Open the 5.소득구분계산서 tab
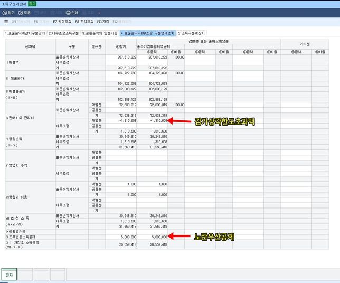Screen dimensions: 340x283 [x=191, y=33]
